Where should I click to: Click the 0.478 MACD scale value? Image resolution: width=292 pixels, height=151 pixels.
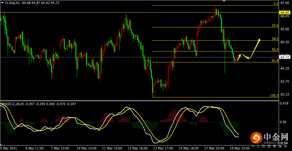coord(284,103)
